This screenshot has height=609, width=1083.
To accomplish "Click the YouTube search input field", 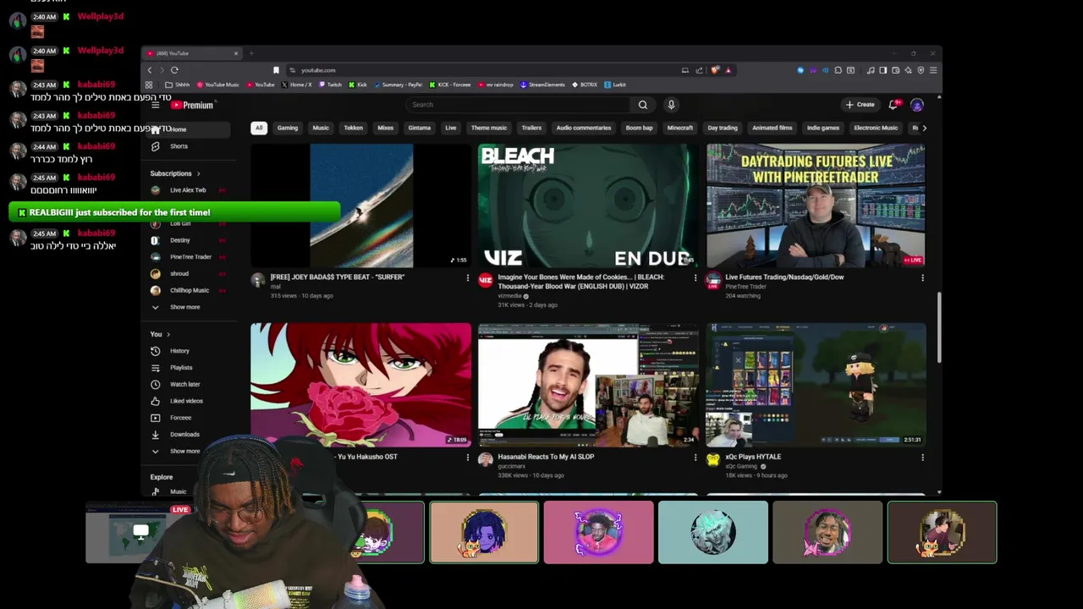I will pos(519,105).
